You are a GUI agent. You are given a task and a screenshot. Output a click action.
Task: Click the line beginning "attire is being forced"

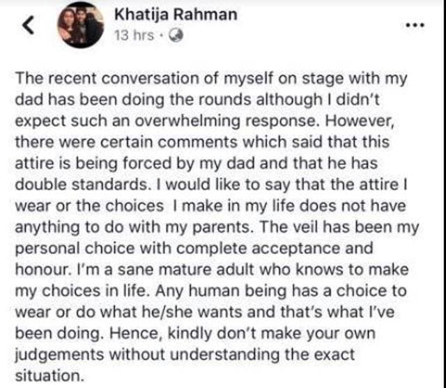coord(197,164)
